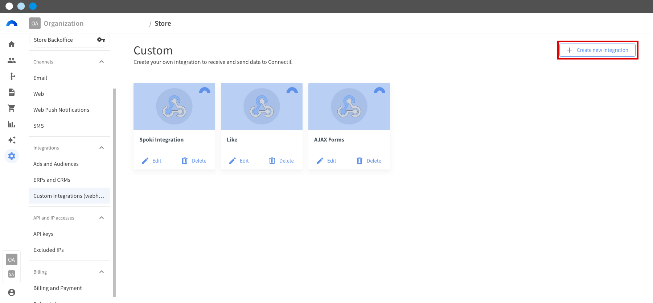Click the key icon beside Store Backoffice

pyautogui.click(x=101, y=40)
